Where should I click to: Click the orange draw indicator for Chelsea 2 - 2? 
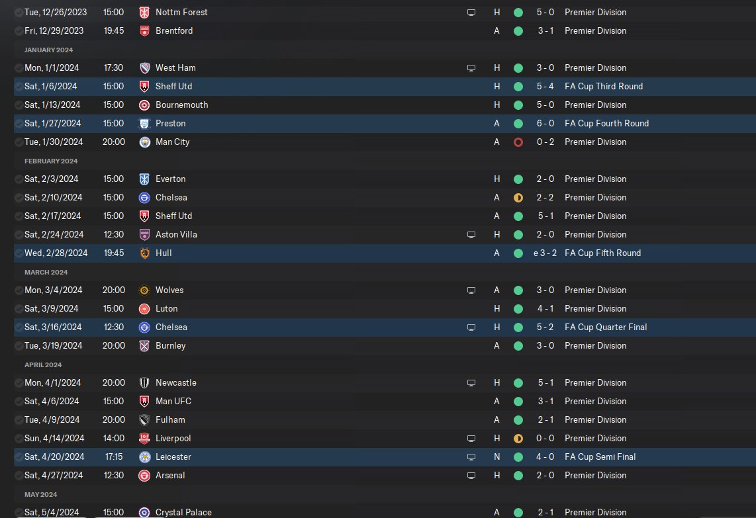click(518, 198)
